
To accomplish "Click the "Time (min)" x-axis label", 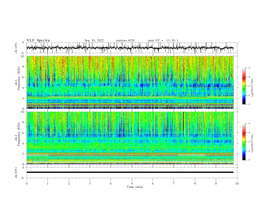I will pyautogui.click(x=135, y=187).
